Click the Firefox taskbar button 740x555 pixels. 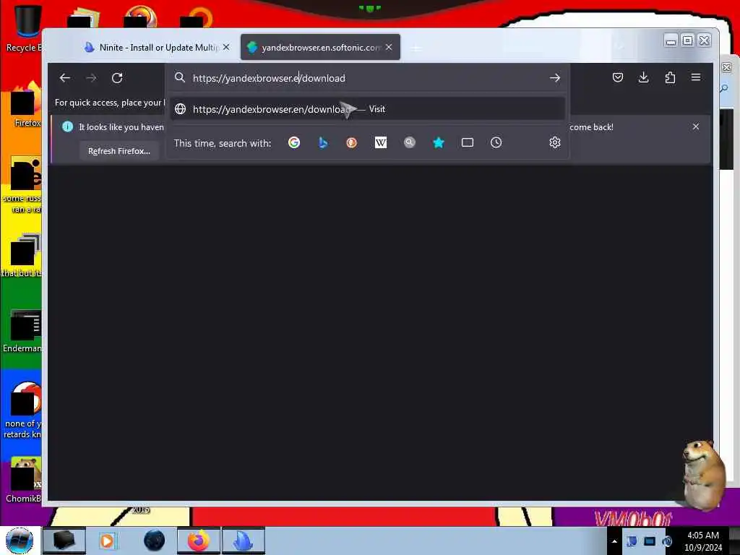pos(198,541)
